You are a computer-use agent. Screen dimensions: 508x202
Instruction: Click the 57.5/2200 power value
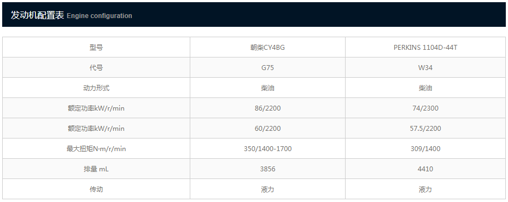tap(425, 129)
